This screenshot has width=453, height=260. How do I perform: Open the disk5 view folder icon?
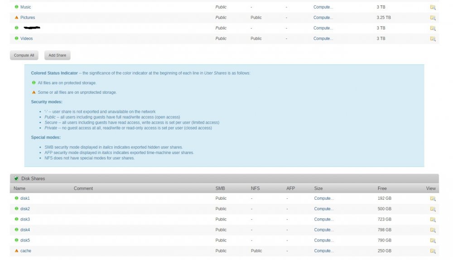(x=433, y=241)
